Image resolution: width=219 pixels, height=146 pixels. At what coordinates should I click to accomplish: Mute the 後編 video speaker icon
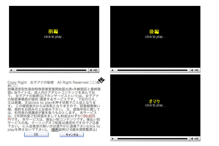tap(192, 70)
